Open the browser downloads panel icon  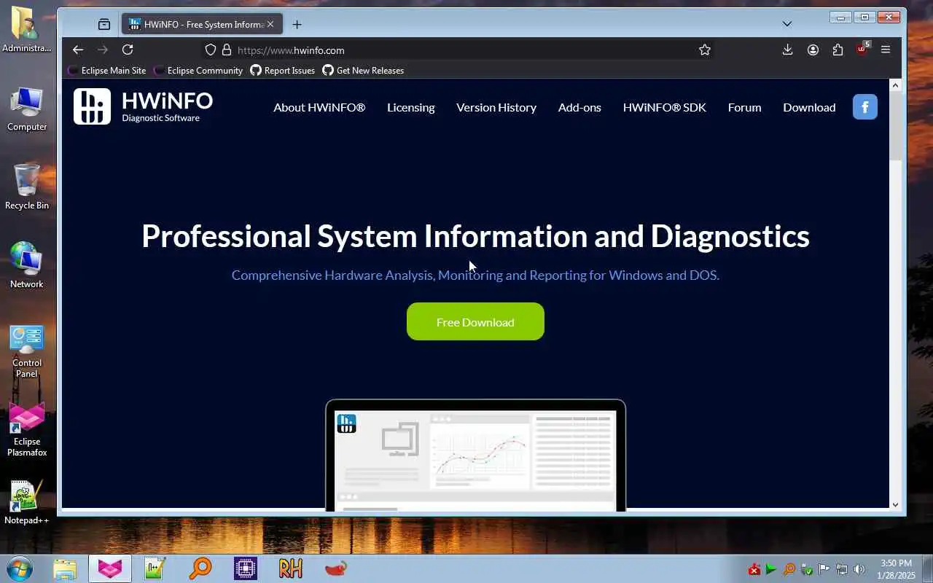787,50
